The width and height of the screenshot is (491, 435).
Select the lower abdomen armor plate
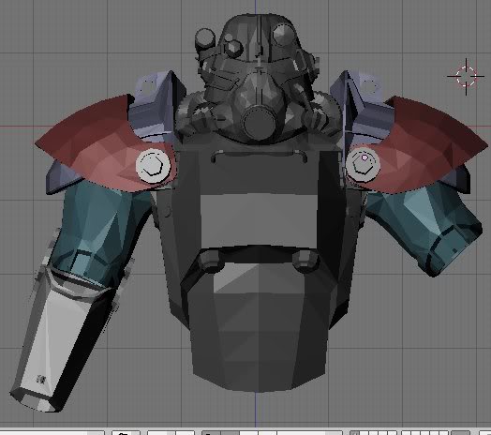(x=260, y=326)
